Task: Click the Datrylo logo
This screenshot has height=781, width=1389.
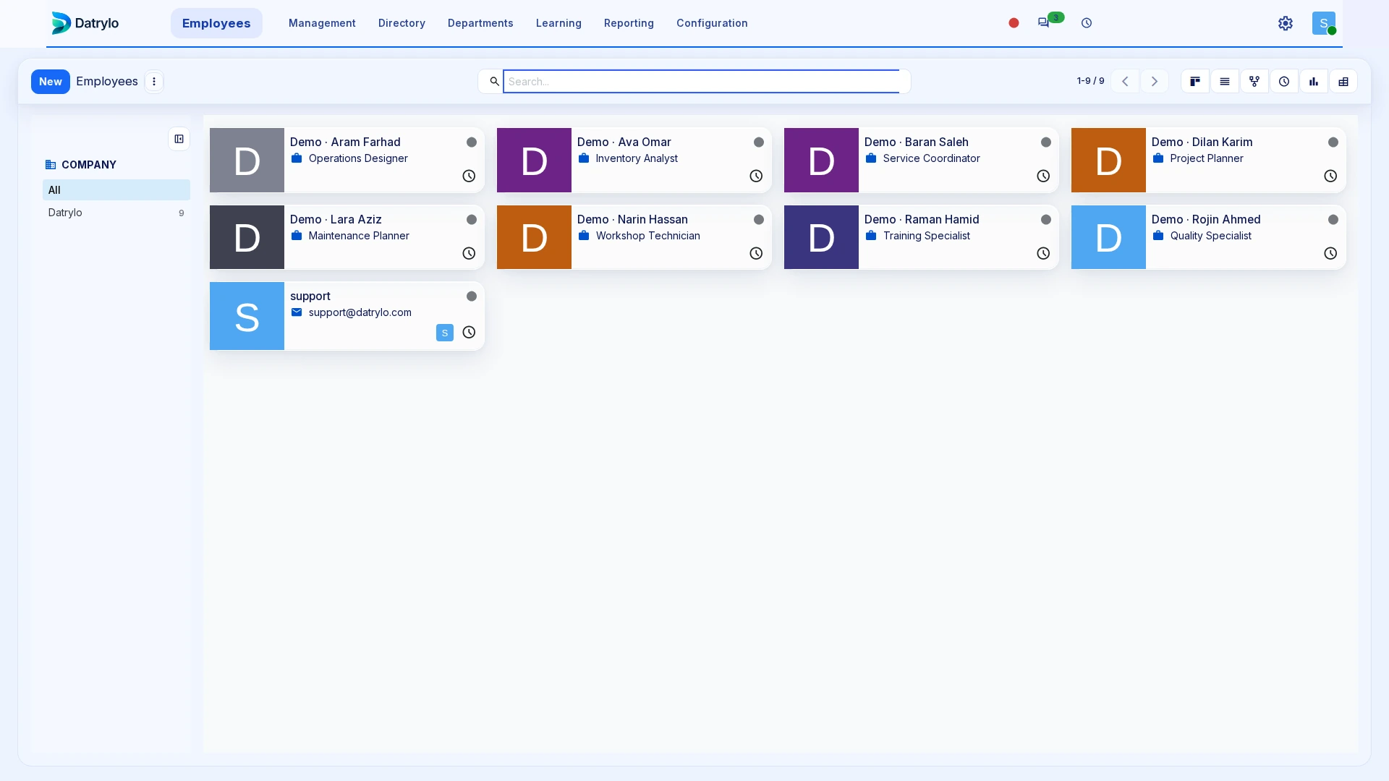Action: tap(85, 23)
